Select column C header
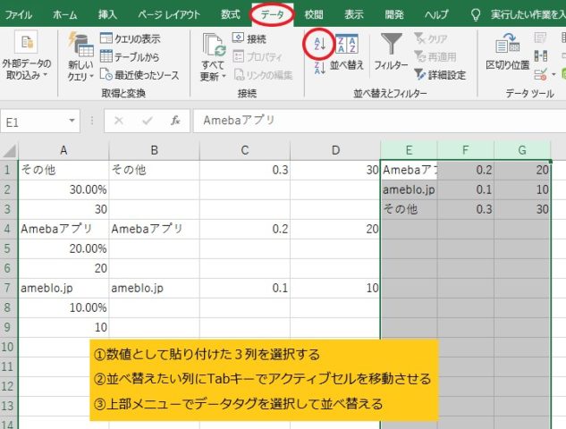Image resolution: width=566 pixels, height=429 pixels. coord(245,150)
